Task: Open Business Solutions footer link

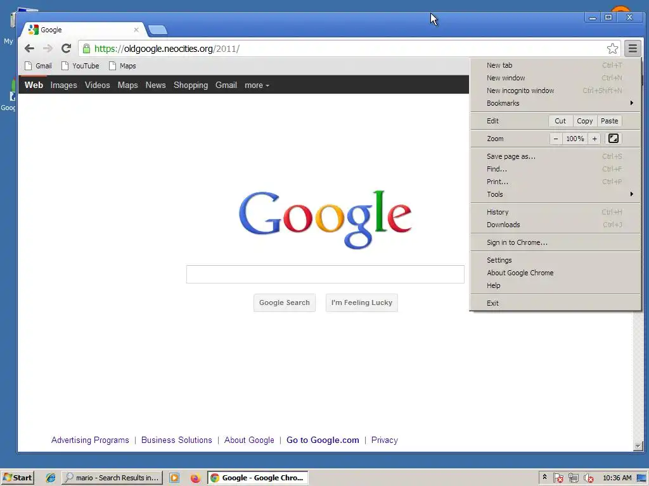Action: point(177,440)
